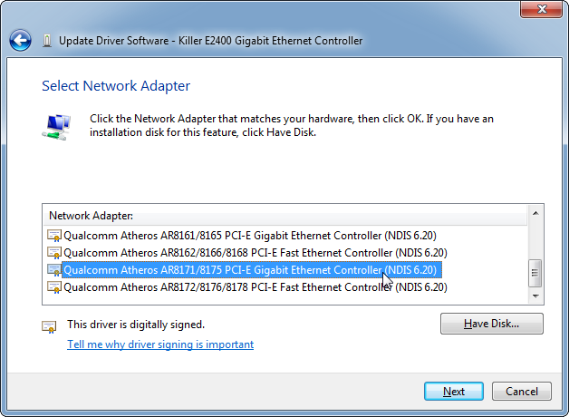
Task: Click the network computers icon beside instructions
Action: coord(56,127)
